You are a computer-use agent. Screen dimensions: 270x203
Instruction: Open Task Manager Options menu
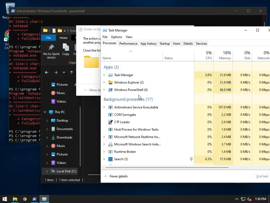(117, 37)
